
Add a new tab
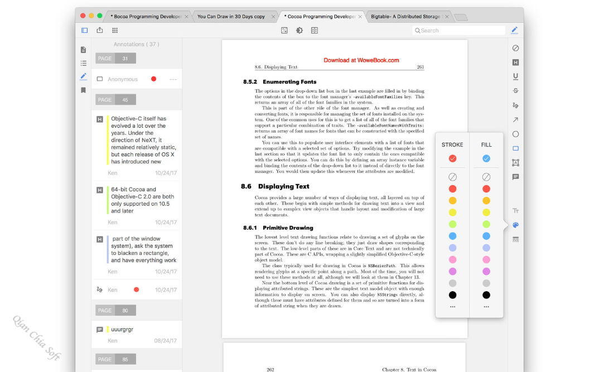click(x=461, y=17)
